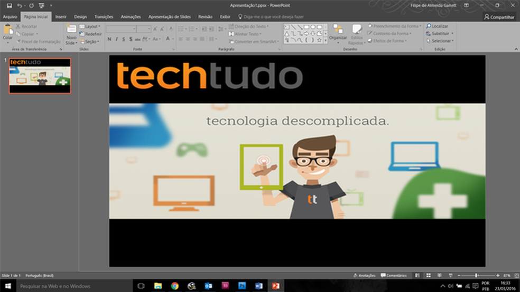Center text alignment toggle
This screenshot has width=520, height=292.
(x=188, y=39)
